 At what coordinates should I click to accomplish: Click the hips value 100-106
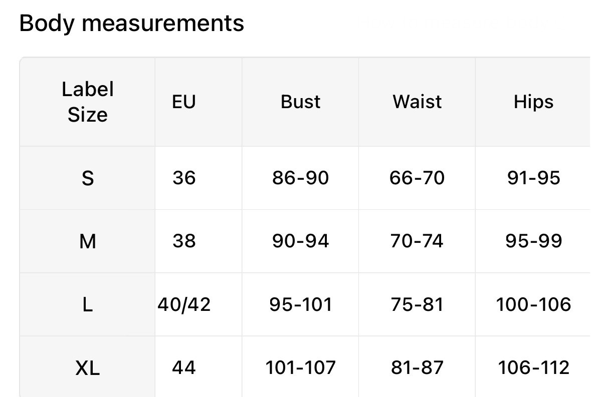pos(533,304)
